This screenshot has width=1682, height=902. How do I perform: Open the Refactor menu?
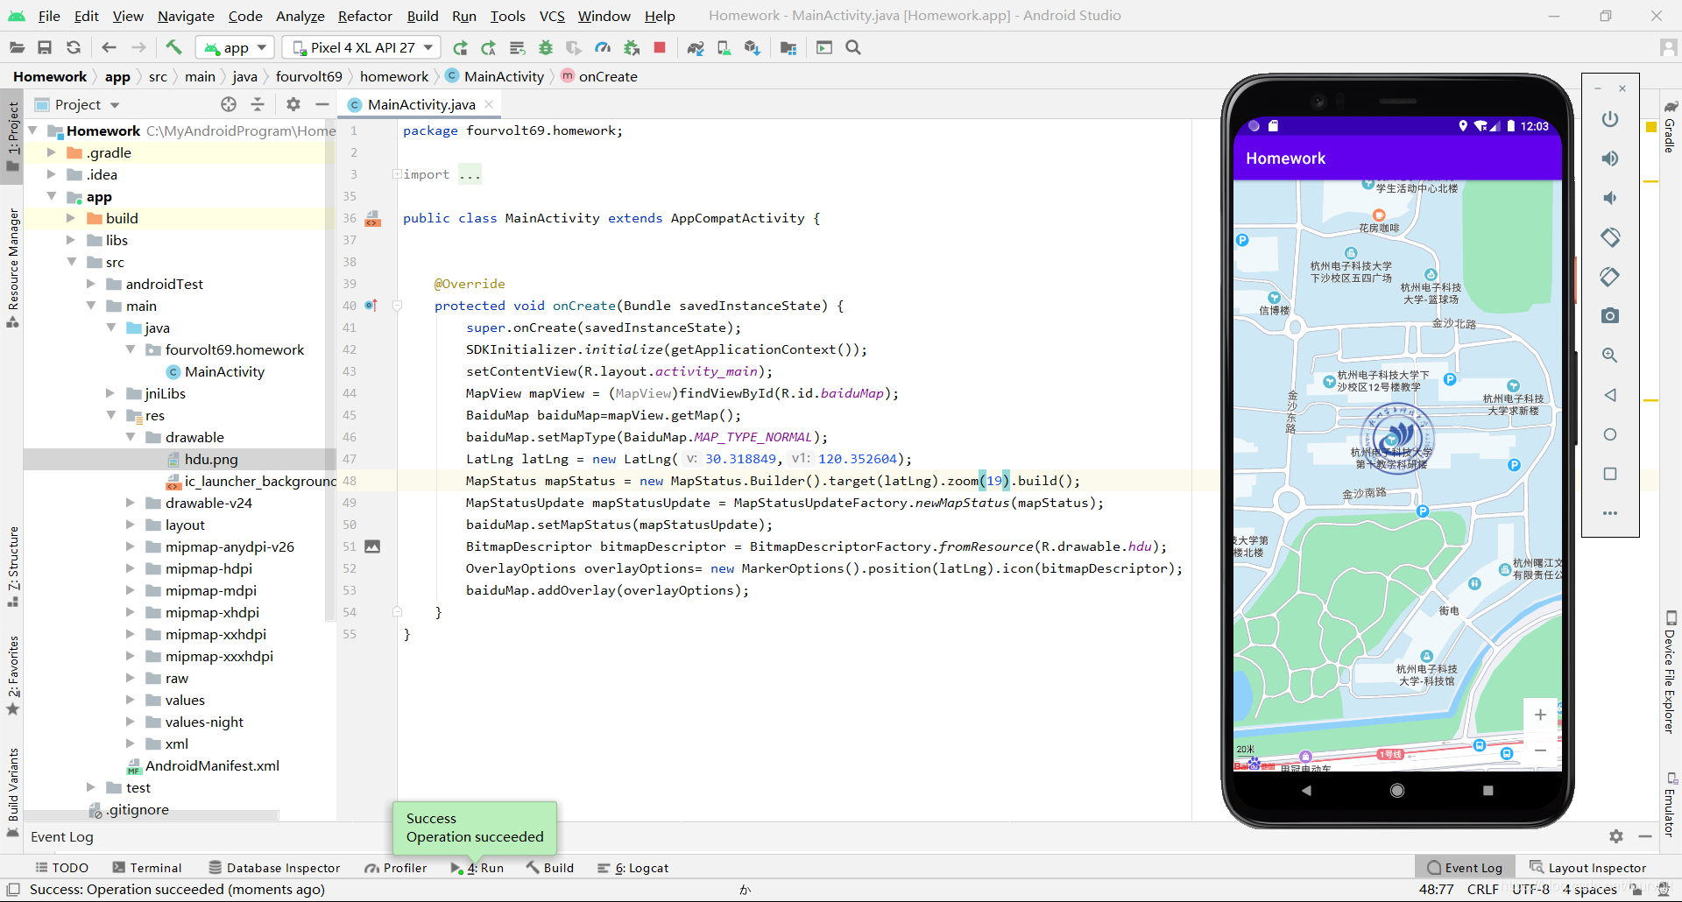[x=365, y=16]
